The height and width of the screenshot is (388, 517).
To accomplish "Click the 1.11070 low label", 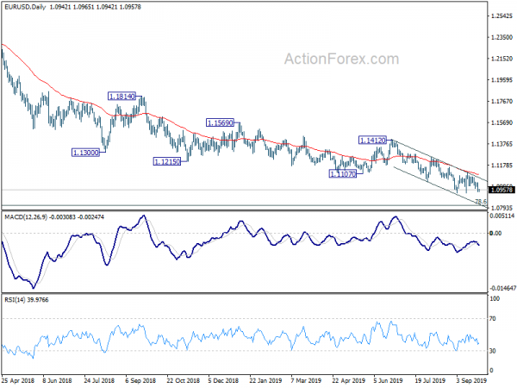I will tap(343, 174).
